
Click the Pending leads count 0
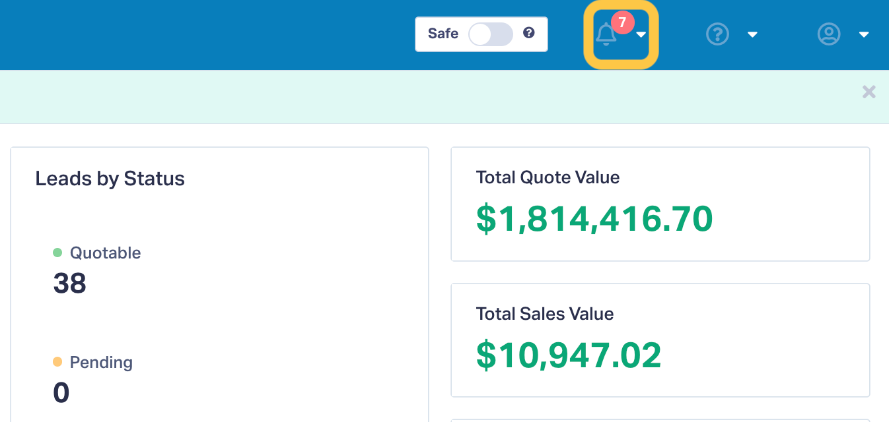(61, 393)
